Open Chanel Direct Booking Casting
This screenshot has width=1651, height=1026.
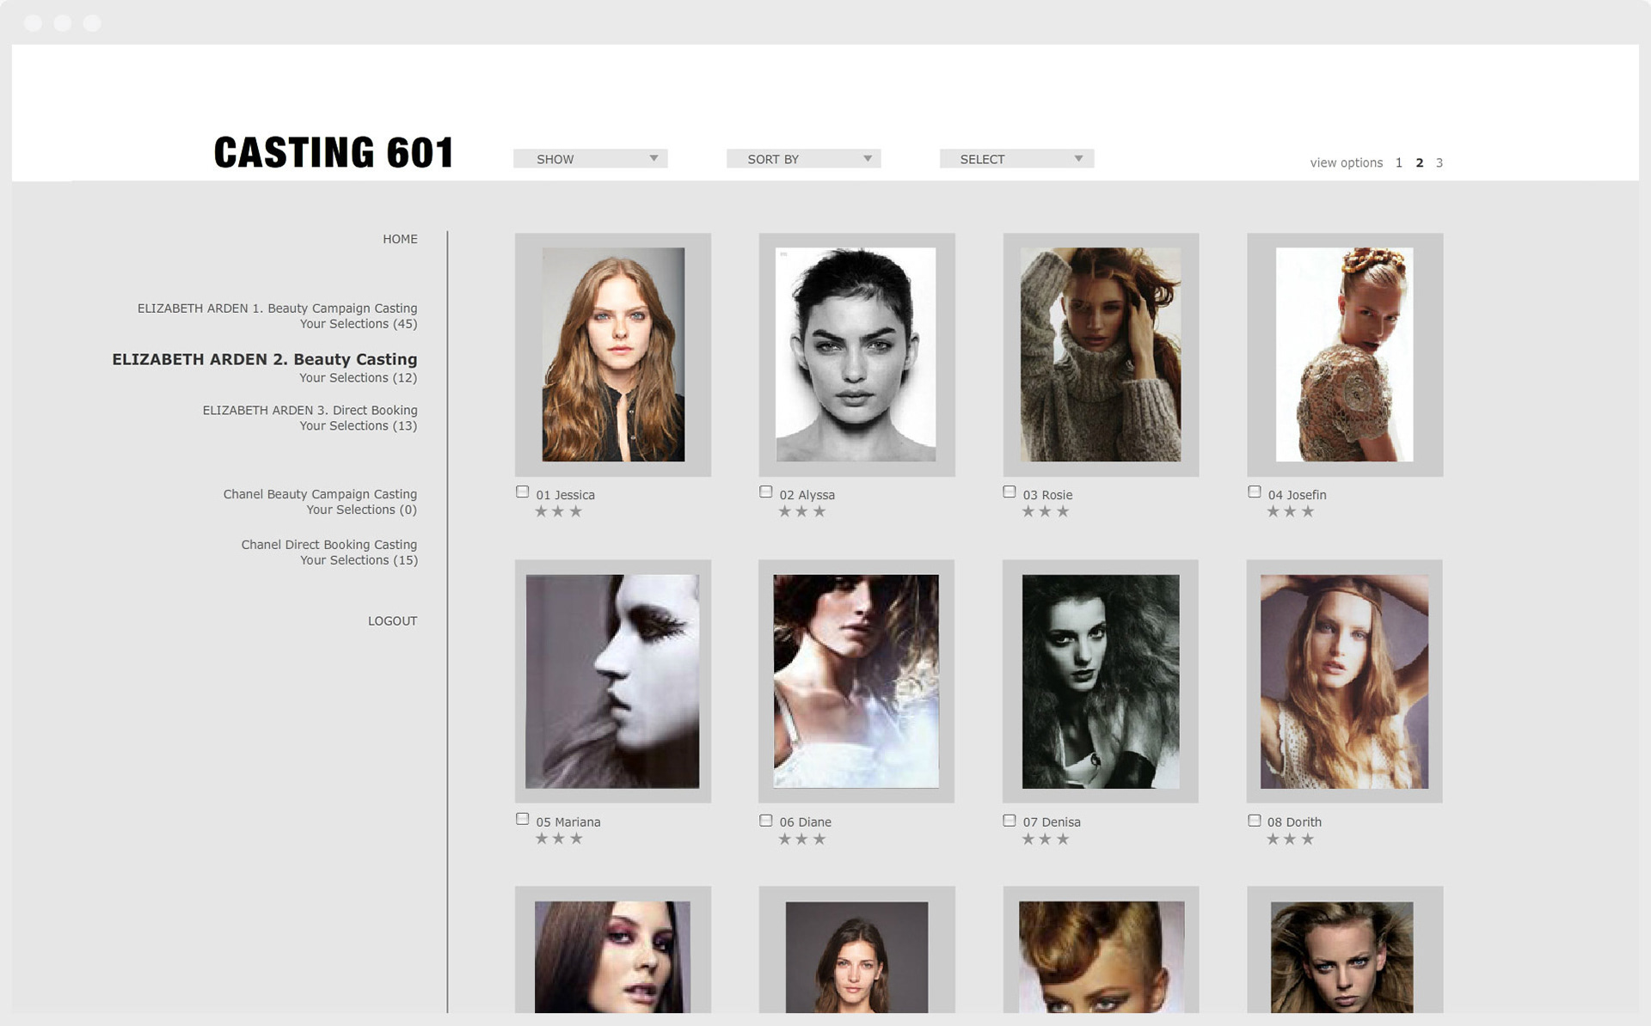328,545
